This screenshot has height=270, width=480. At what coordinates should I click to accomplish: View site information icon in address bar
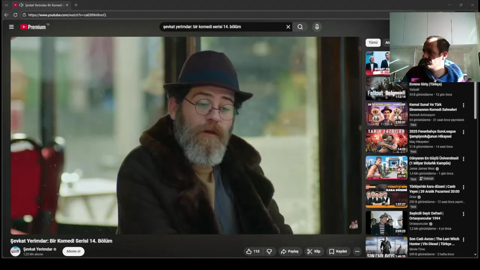click(24, 15)
